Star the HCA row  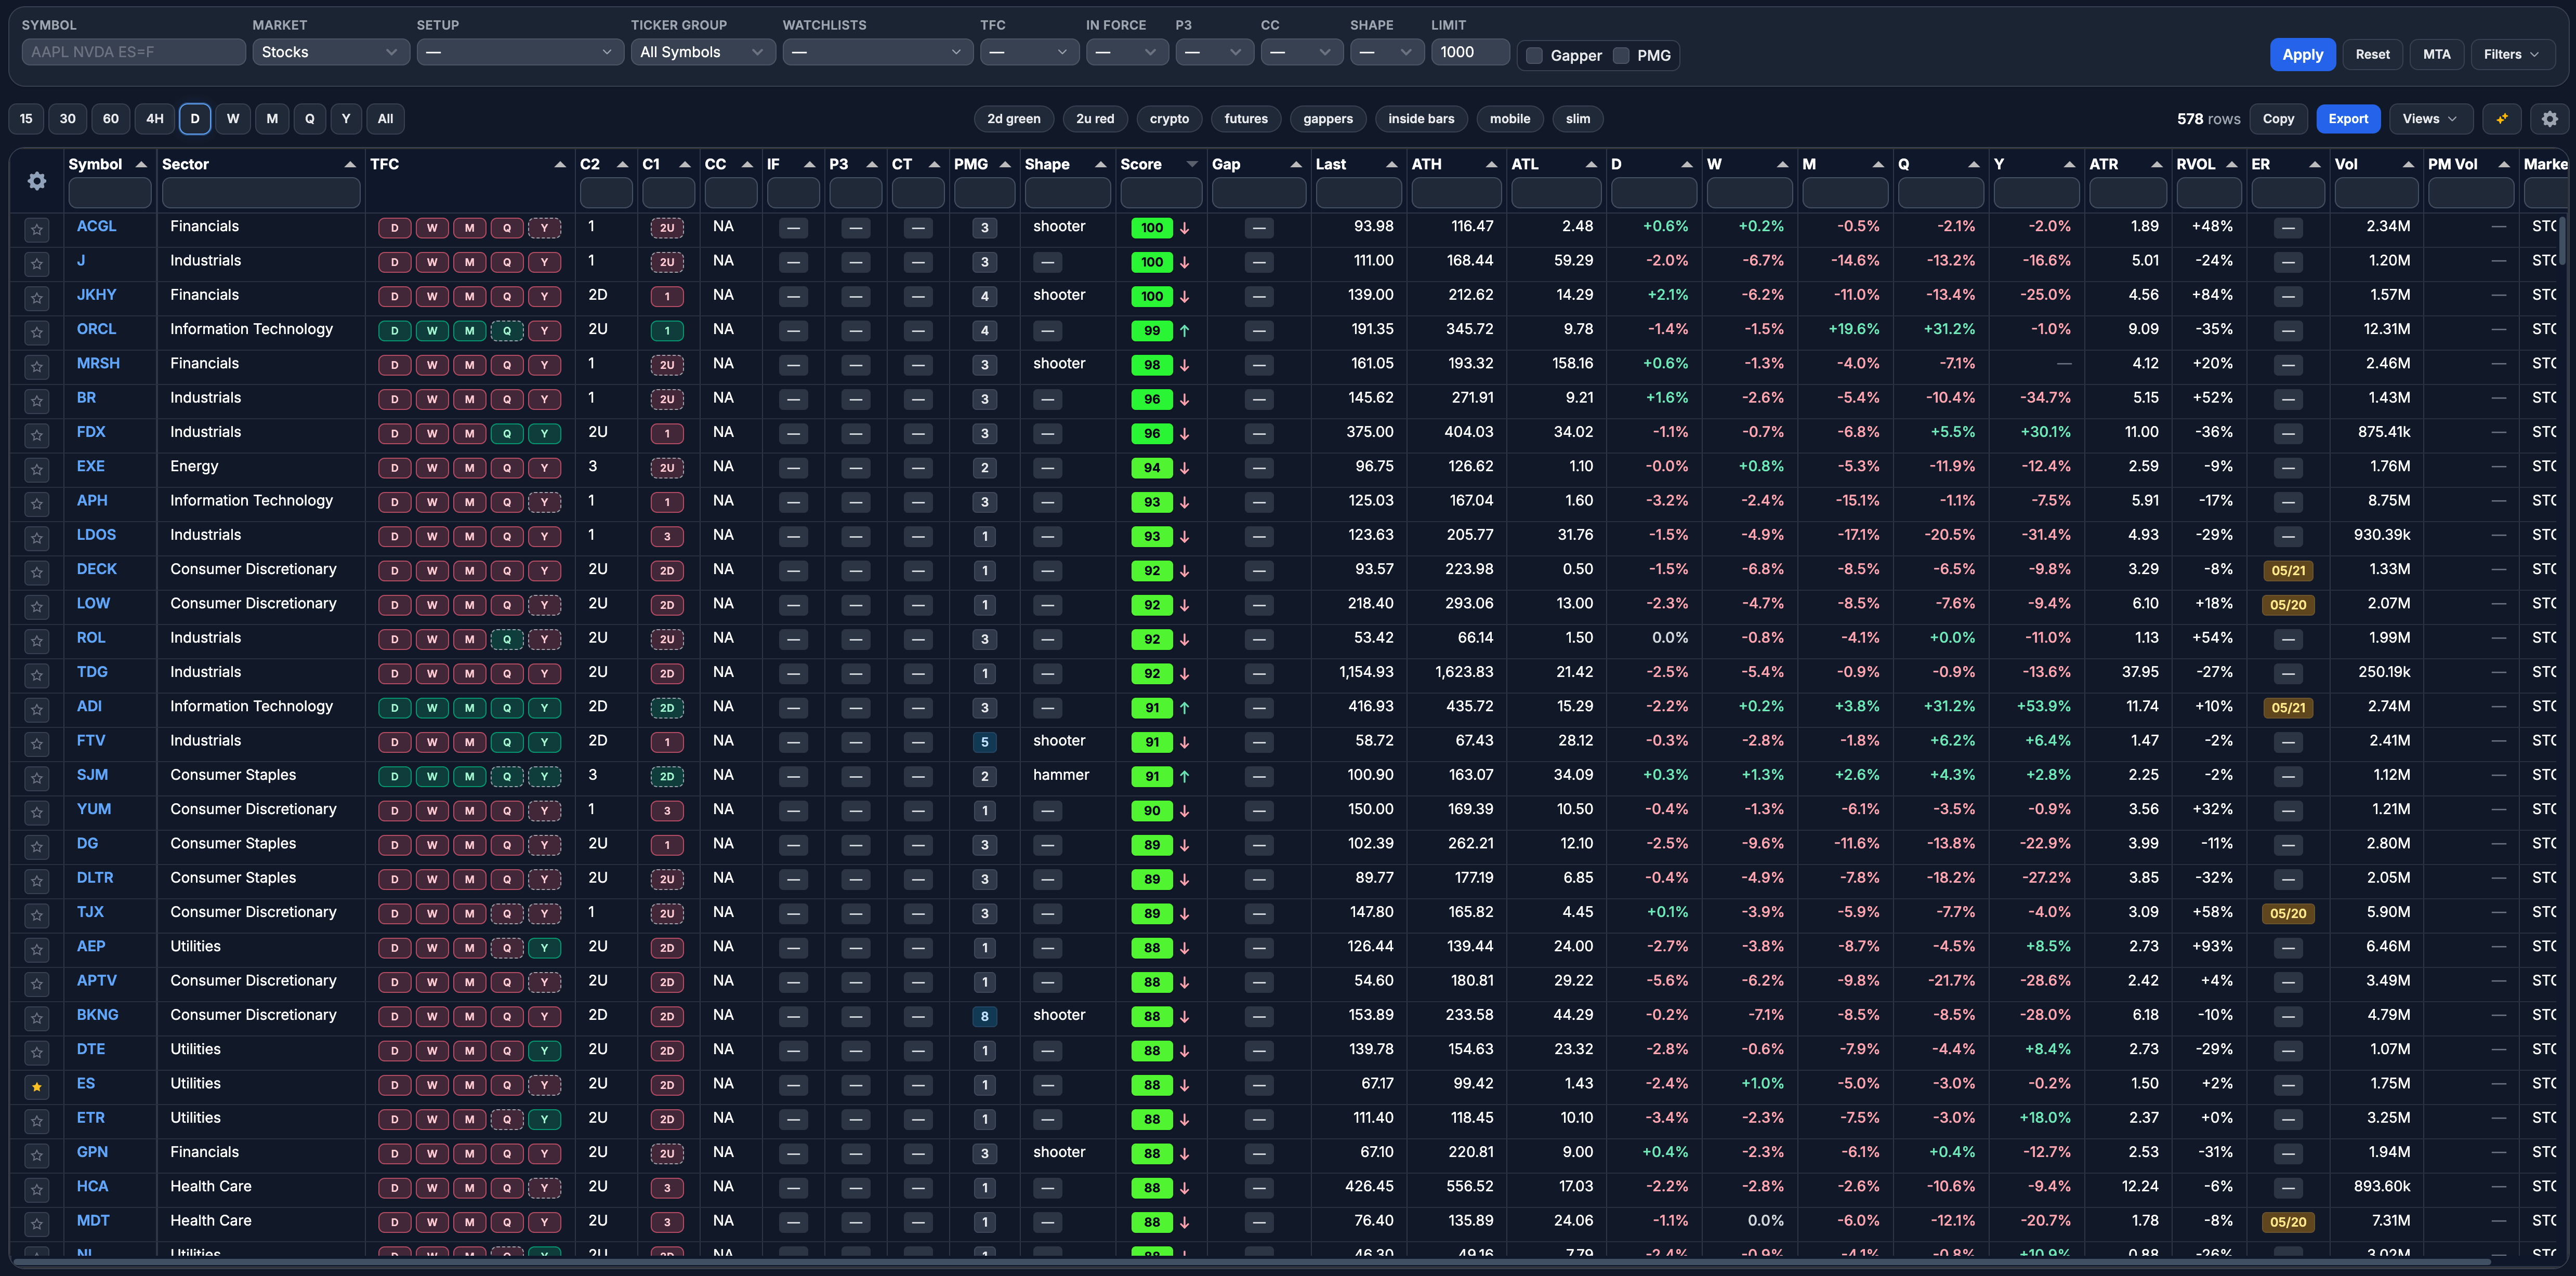37,1189
